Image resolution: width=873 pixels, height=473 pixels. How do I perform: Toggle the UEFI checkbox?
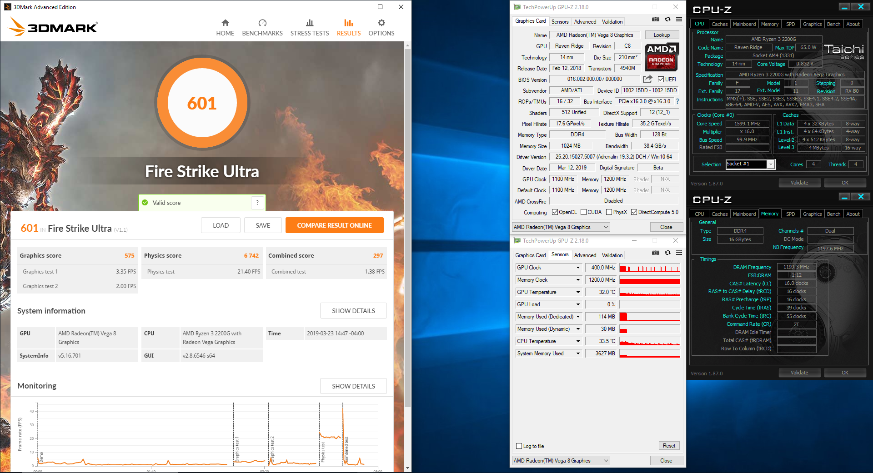pyautogui.click(x=661, y=80)
